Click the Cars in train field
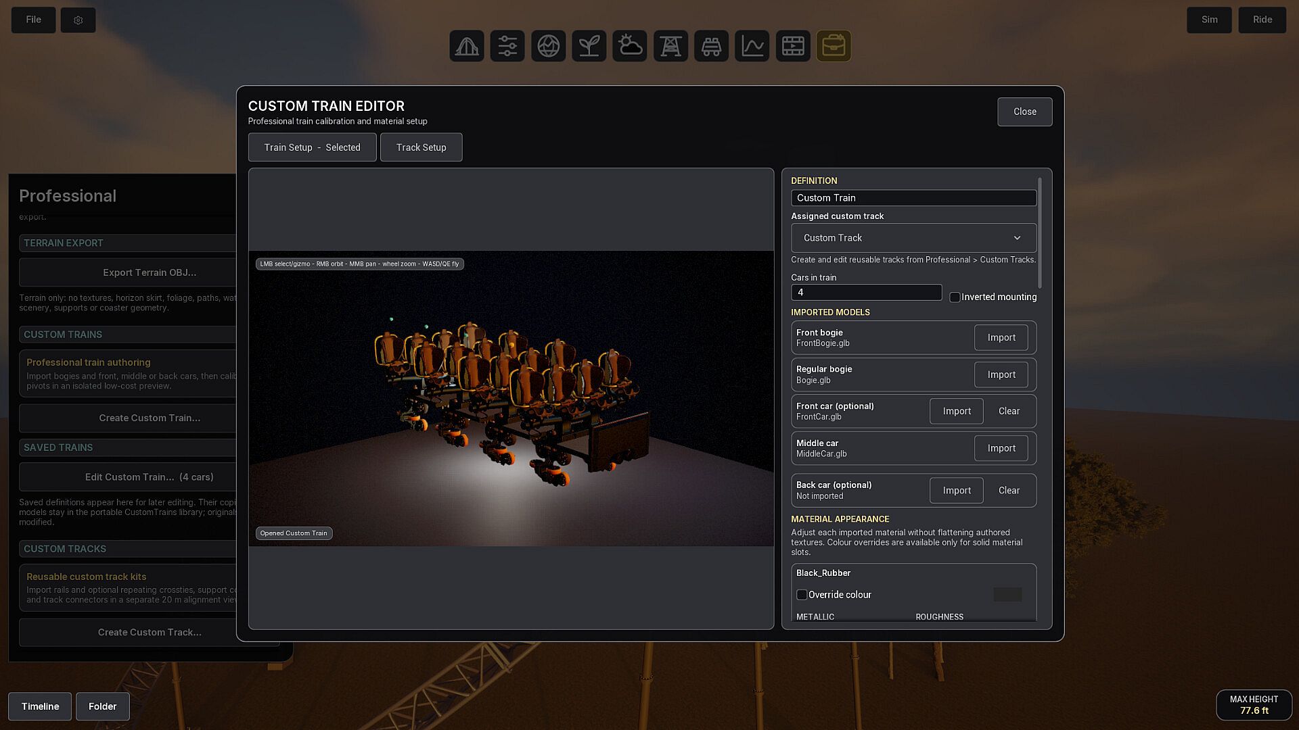 (x=866, y=292)
